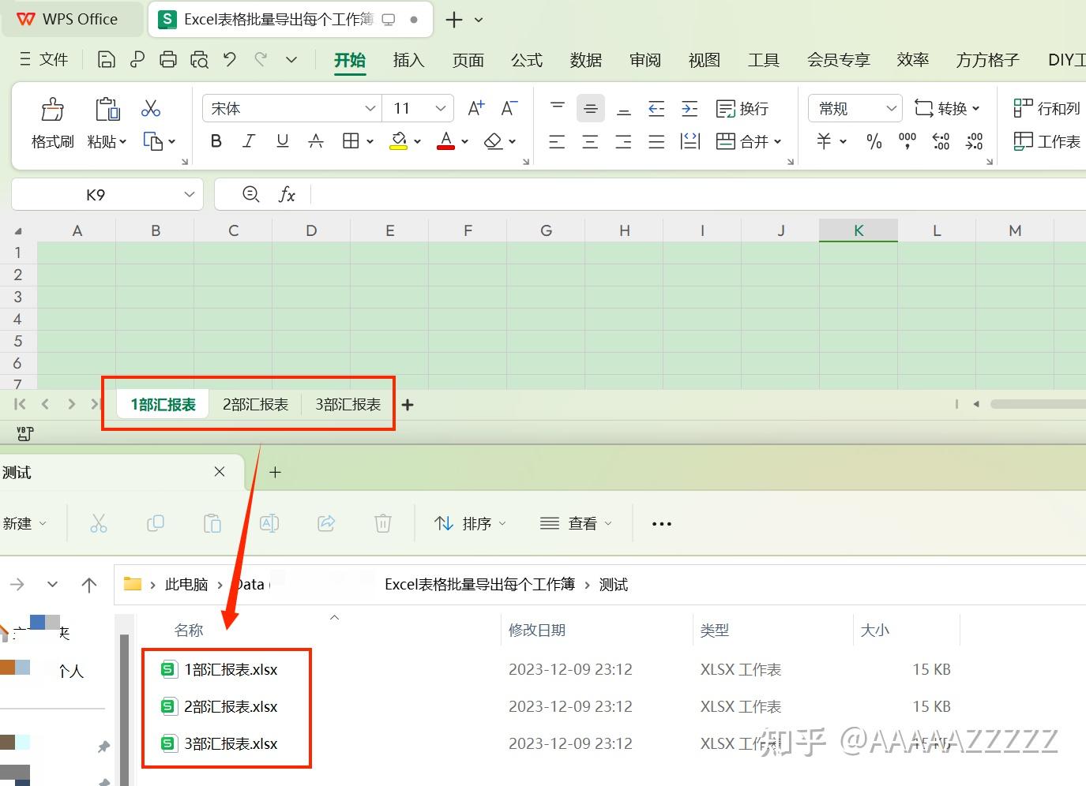This screenshot has width=1086, height=786.
Task: Click the Paste clipboard icon
Action: 107,109
